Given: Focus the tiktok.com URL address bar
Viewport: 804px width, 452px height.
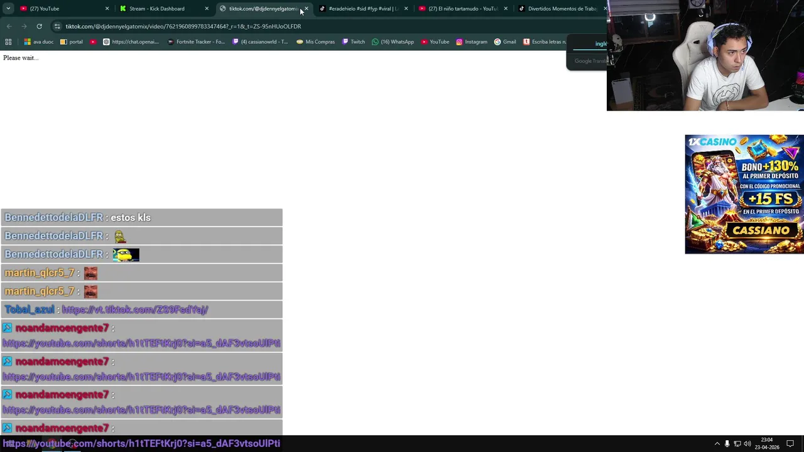Looking at the screenshot, I should tap(183, 26).
